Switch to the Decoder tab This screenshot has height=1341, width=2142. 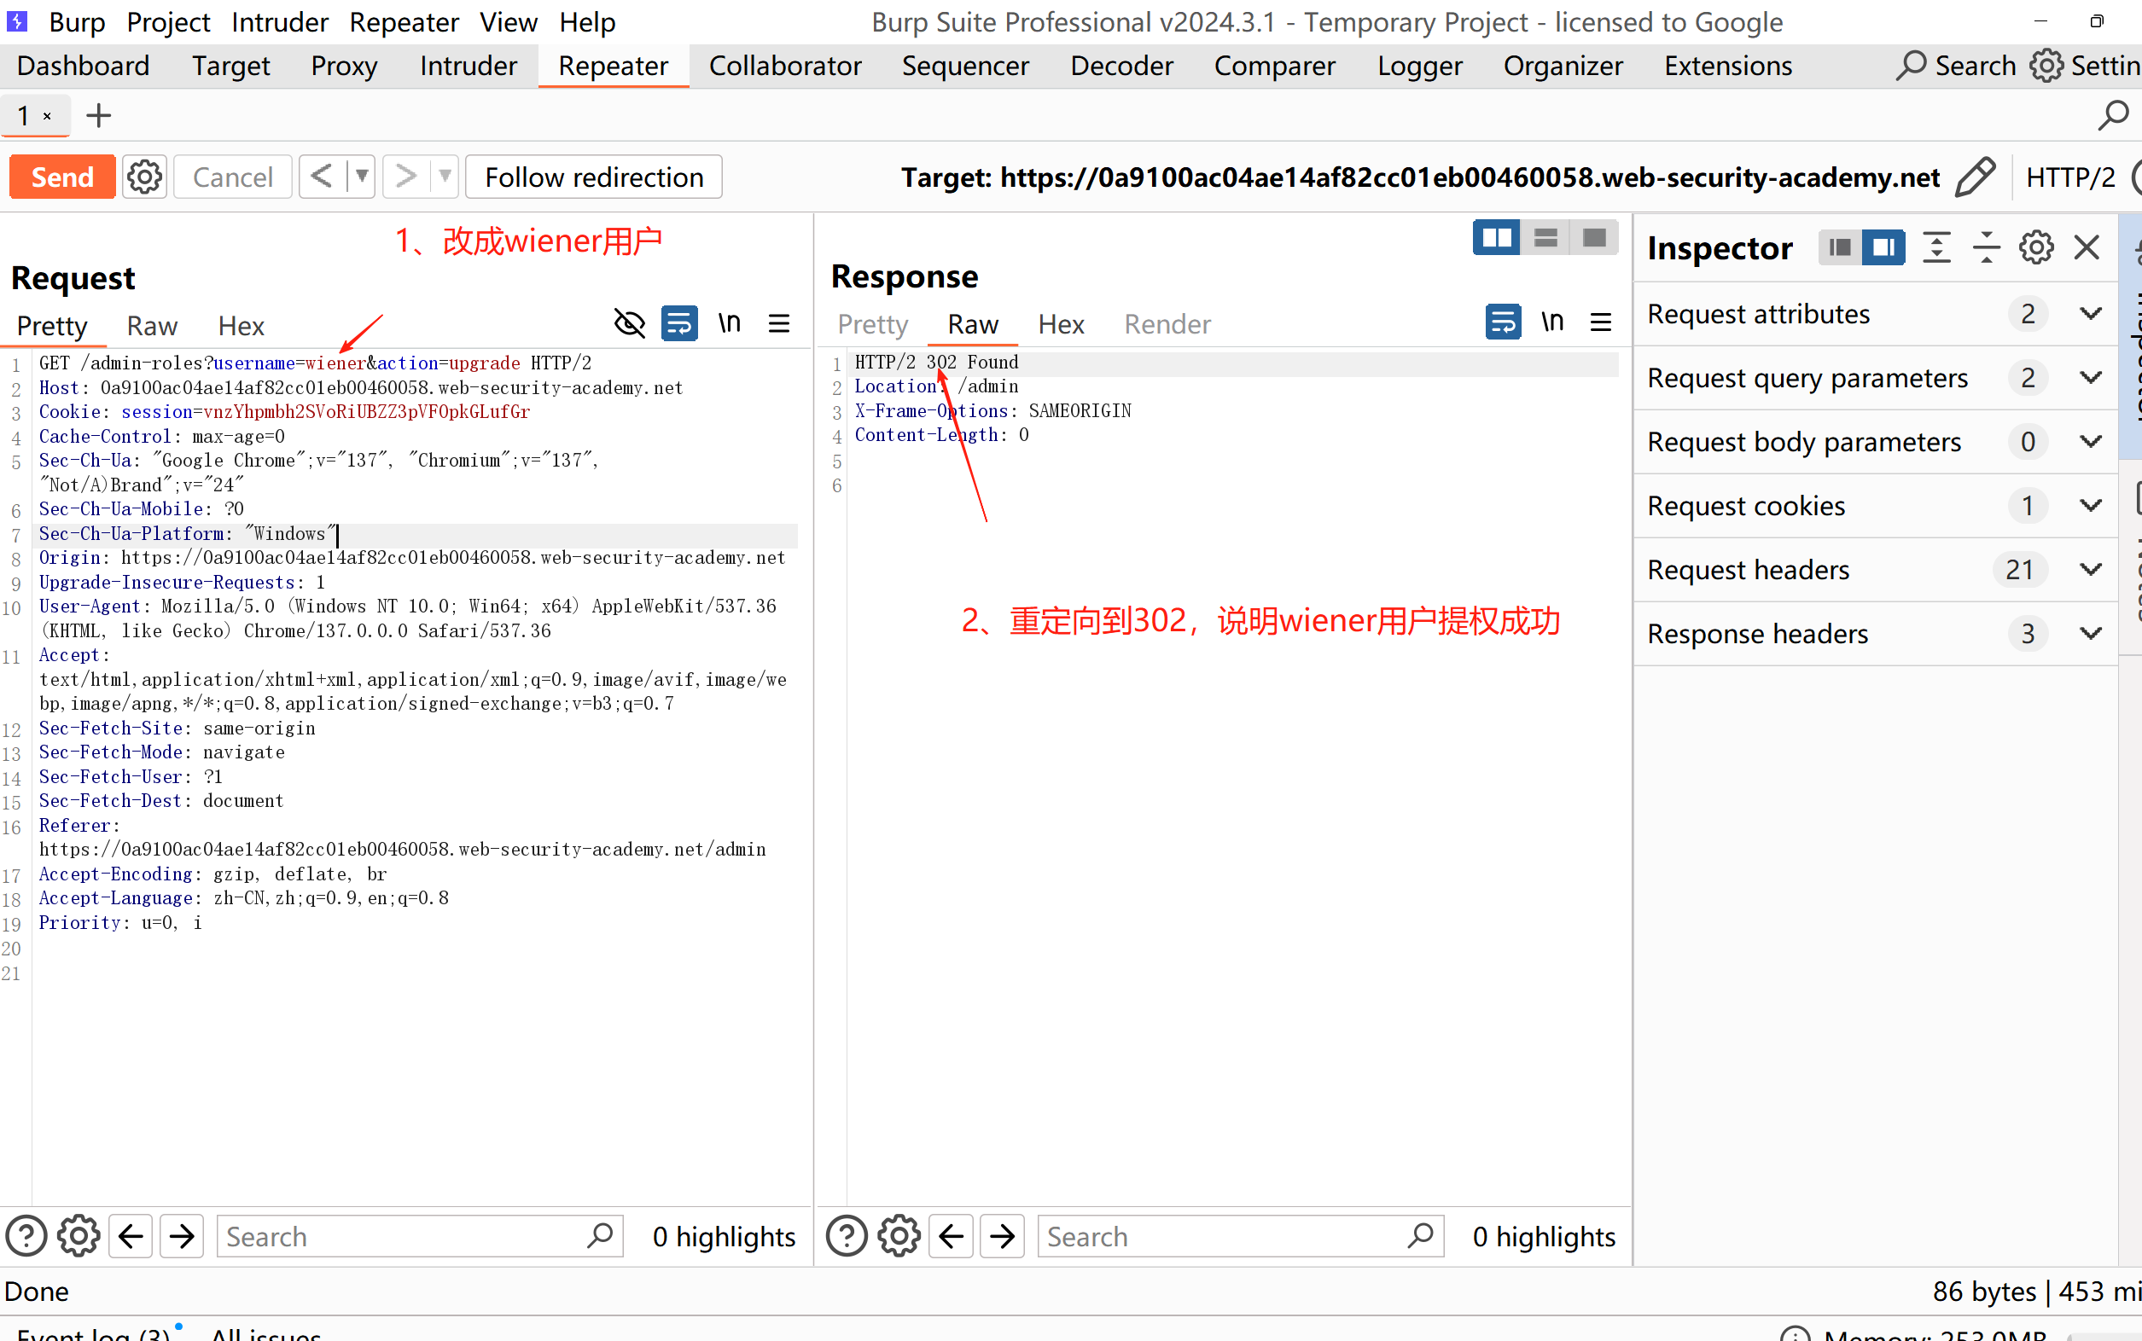(1120, 66)
